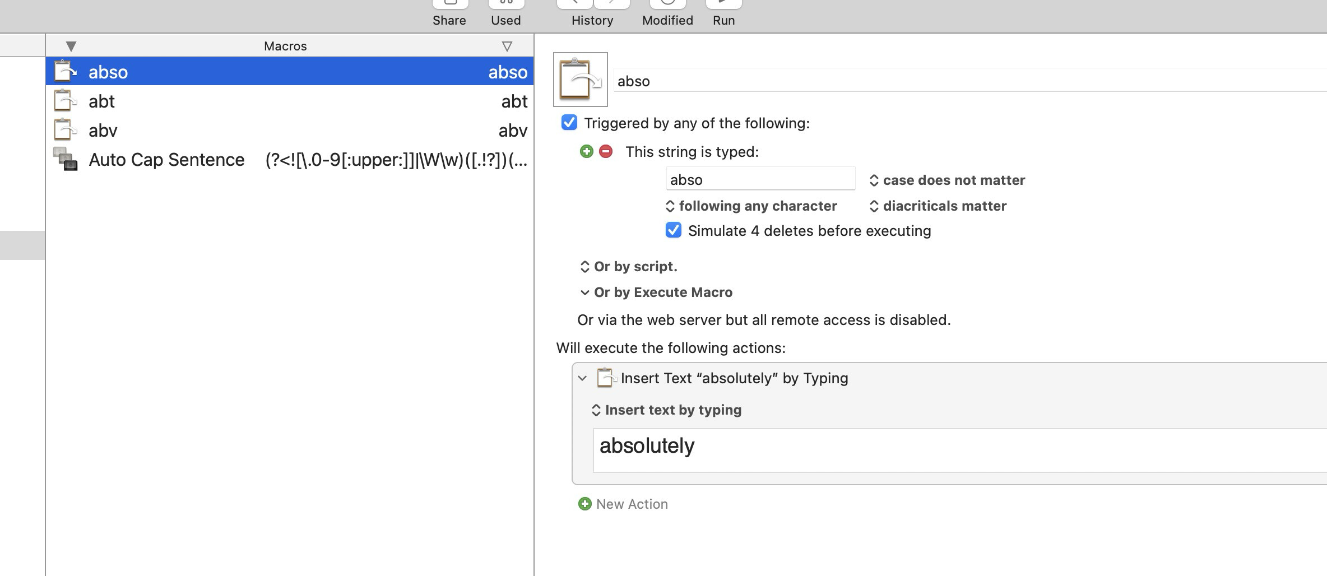The width and height of the screenshot is (1327, 576).
Task: Click the Insert Text action clipboard icon
Action: coord(606,378)
